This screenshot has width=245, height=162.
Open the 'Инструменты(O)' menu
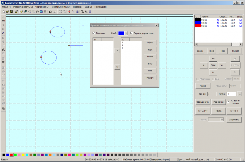(61, 7)
